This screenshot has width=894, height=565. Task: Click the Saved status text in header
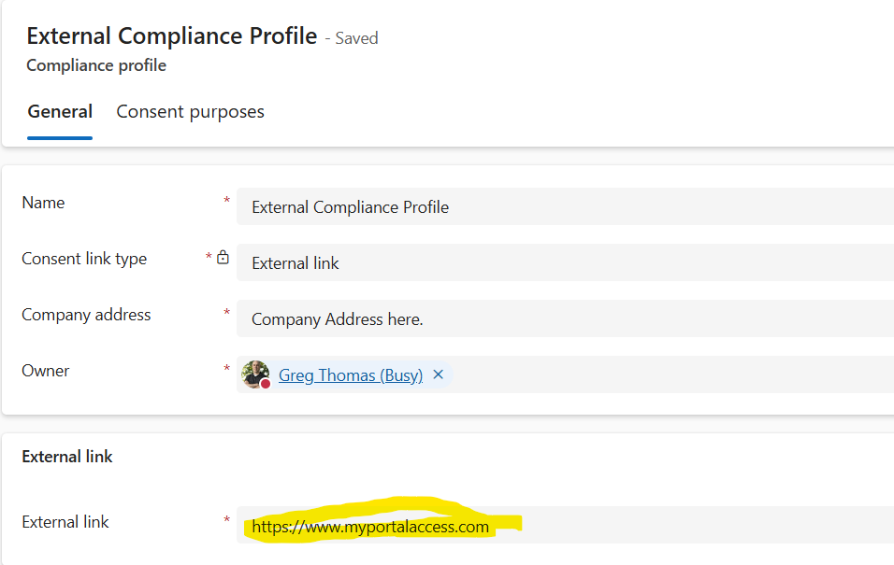[356, 38]
